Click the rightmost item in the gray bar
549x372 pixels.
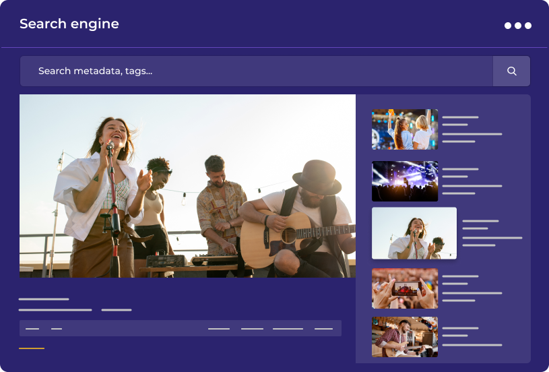tap(323, 329)
